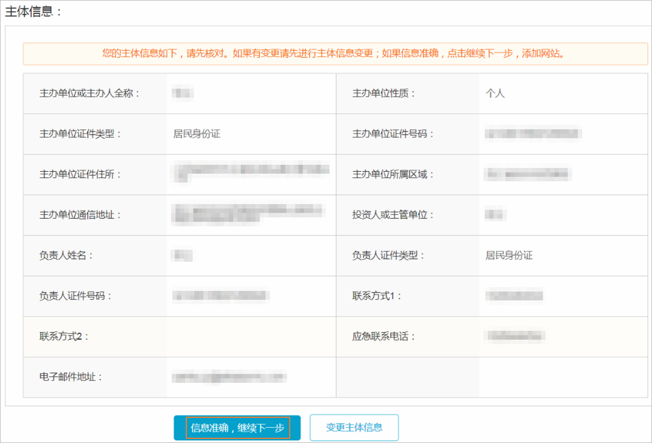The height and width of the screenshot is (443, 652).
Task: Click the 主办单位证件类型 label
Action: coord(80,134)
